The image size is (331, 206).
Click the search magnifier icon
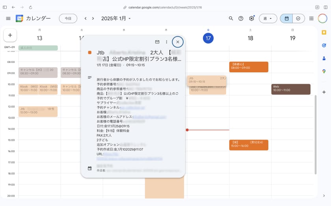coord(231,18)
